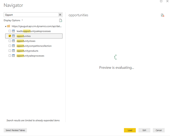Click the table icon beside opportunitycloses
This screenshot has height=136, width=170.
coord(14,41)
